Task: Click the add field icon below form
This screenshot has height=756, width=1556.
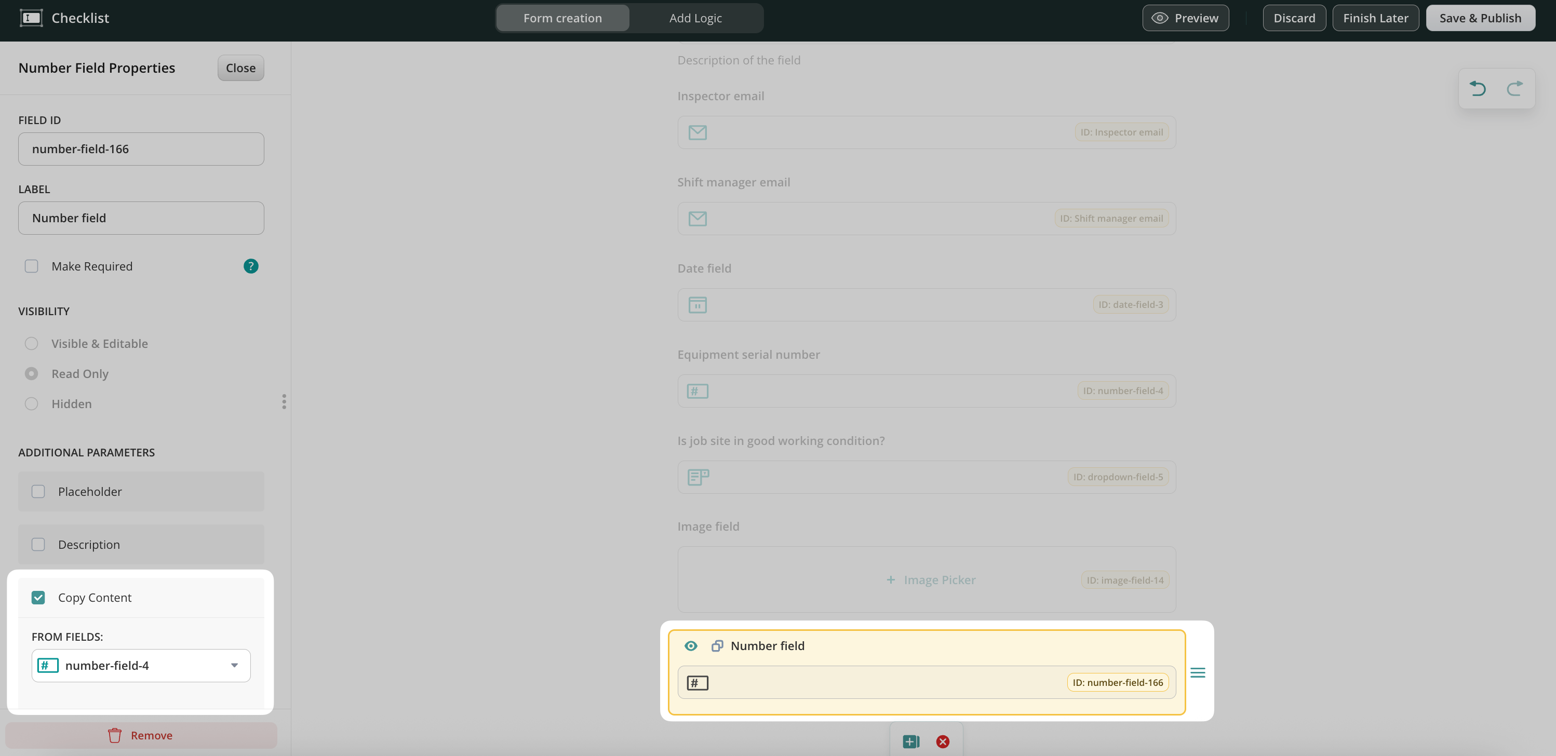Action: click(910, 741)
